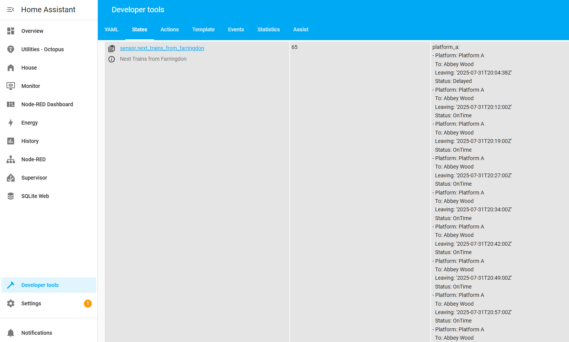Open Settings with the gear icon

click(31, 303)
